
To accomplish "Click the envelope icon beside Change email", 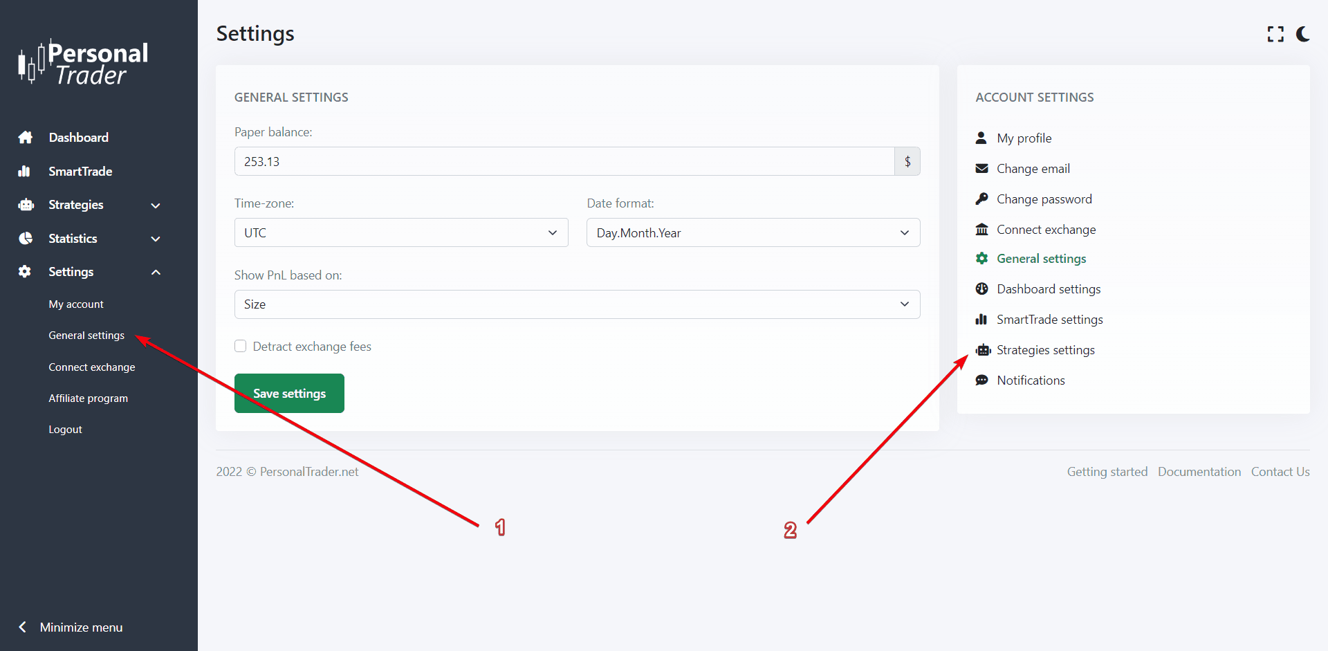I will click(981, 169).
